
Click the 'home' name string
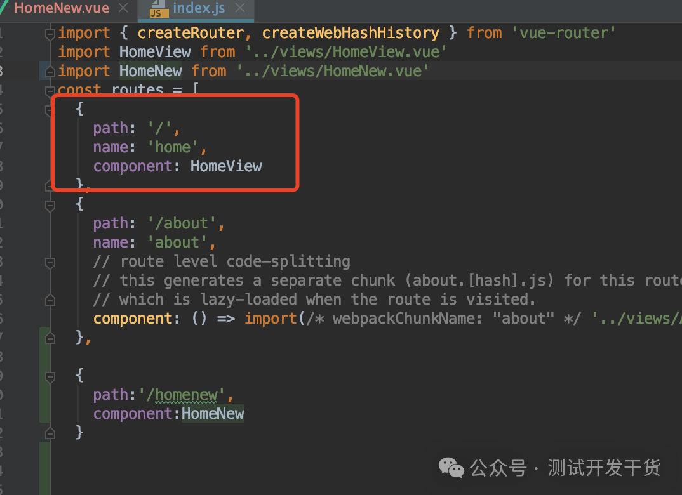coord(173,147)
